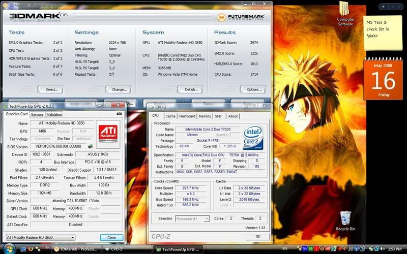Click the 2:53 PM taskbar clock
407x254 pixels.
[395, 249]
